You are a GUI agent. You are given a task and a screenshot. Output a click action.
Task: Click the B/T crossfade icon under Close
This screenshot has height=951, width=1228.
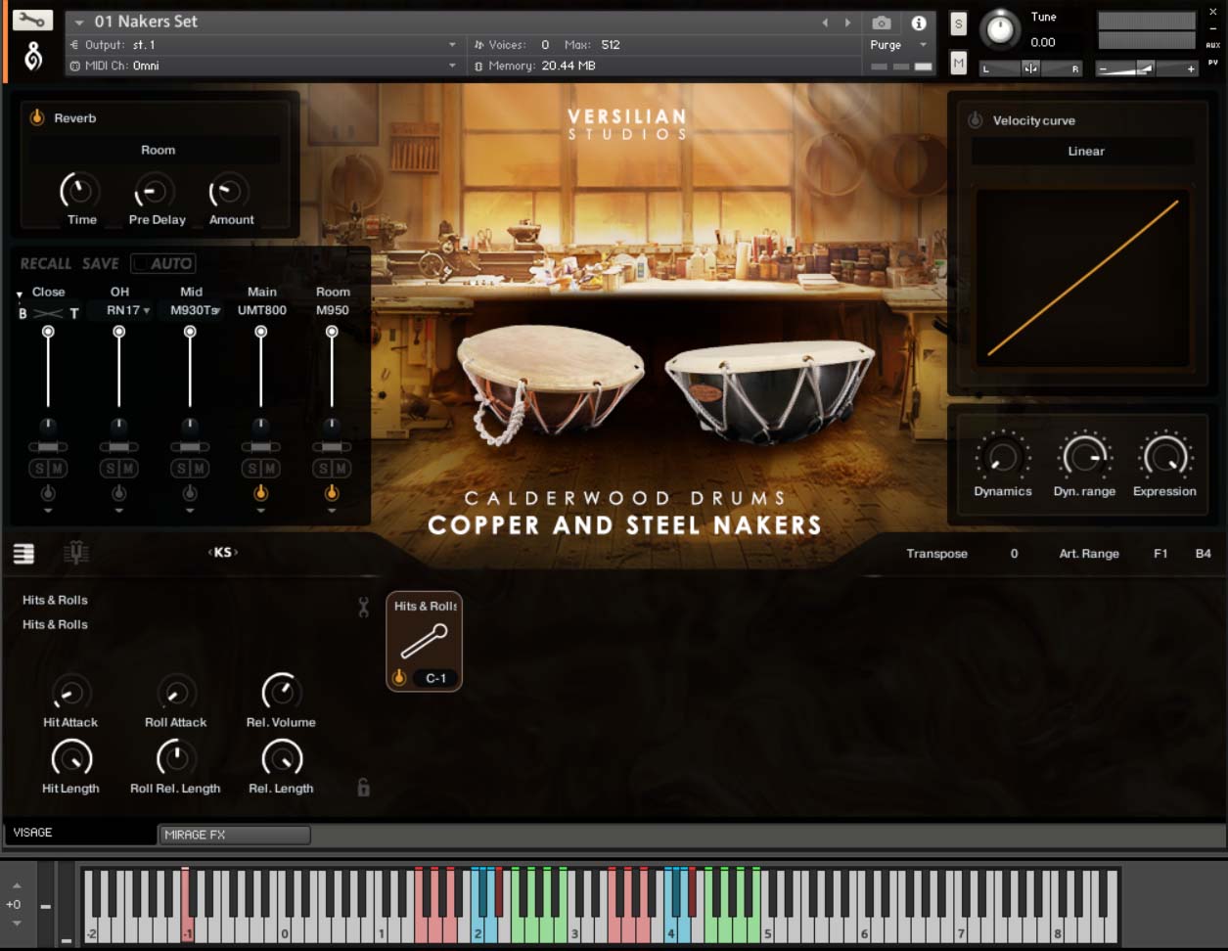click(x=48, y=313)
